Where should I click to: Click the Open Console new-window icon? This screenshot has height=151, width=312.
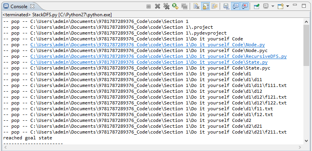coord(280,6)
